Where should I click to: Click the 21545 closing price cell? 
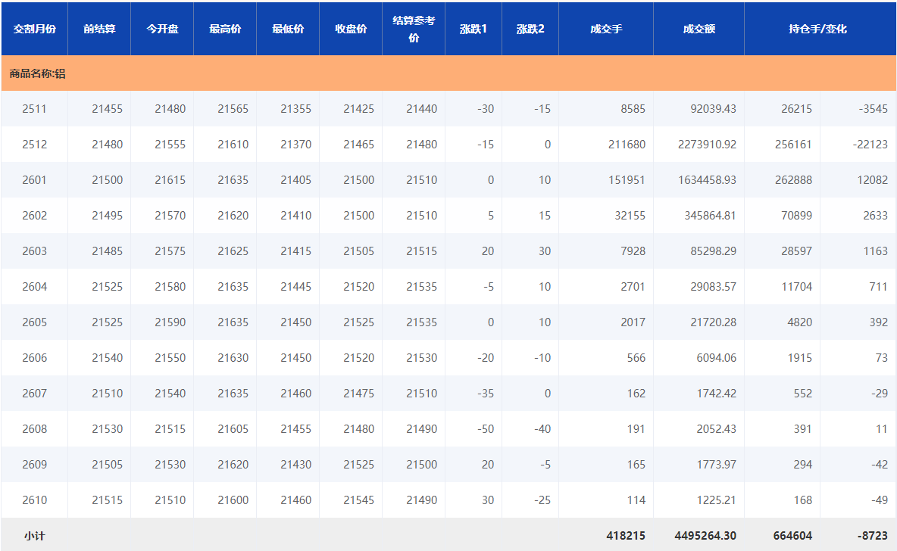[358, 500]
